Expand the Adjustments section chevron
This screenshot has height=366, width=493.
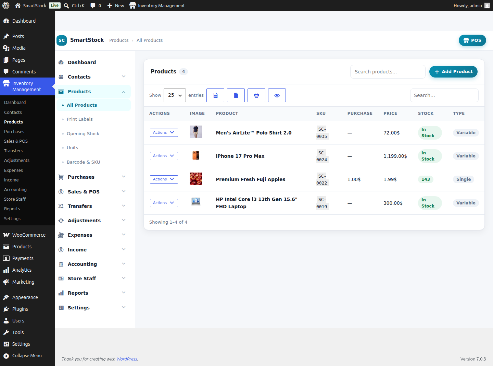[x=124, y=220]
